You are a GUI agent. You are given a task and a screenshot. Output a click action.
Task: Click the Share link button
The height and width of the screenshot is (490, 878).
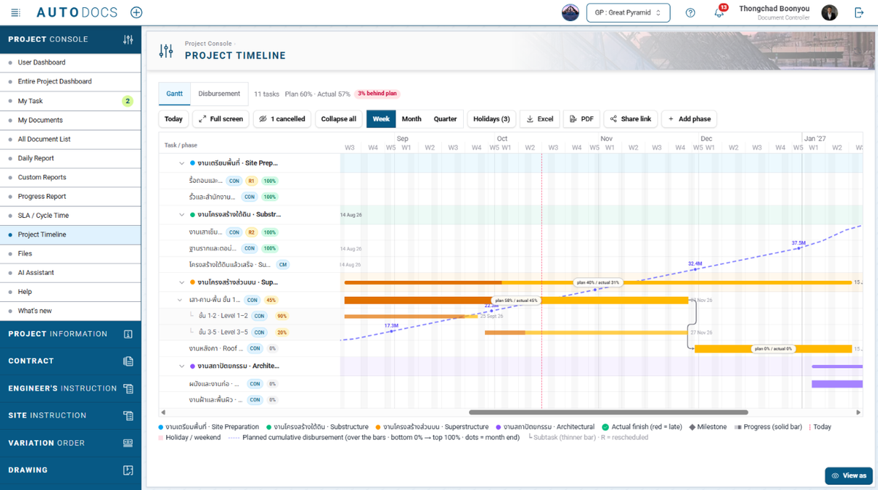630,118
